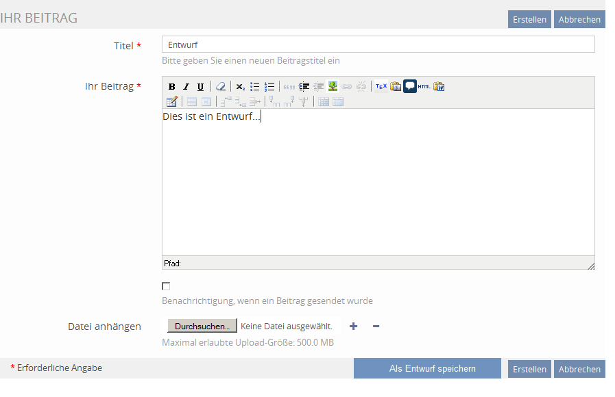
Task: Click the HTML source editor icon
Action: pos(424,87)
